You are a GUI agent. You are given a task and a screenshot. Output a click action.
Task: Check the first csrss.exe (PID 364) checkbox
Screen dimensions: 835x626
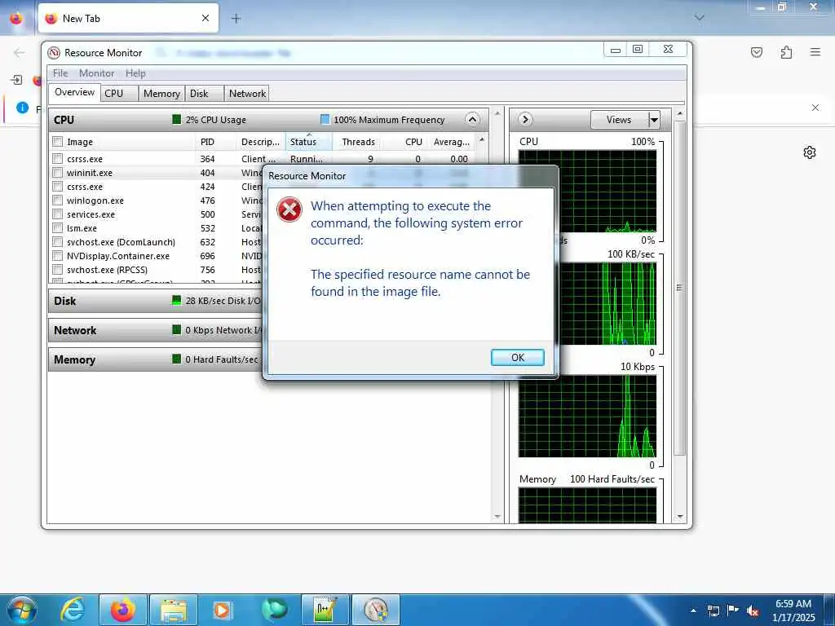pyautogui.click(x=58, y=159)
